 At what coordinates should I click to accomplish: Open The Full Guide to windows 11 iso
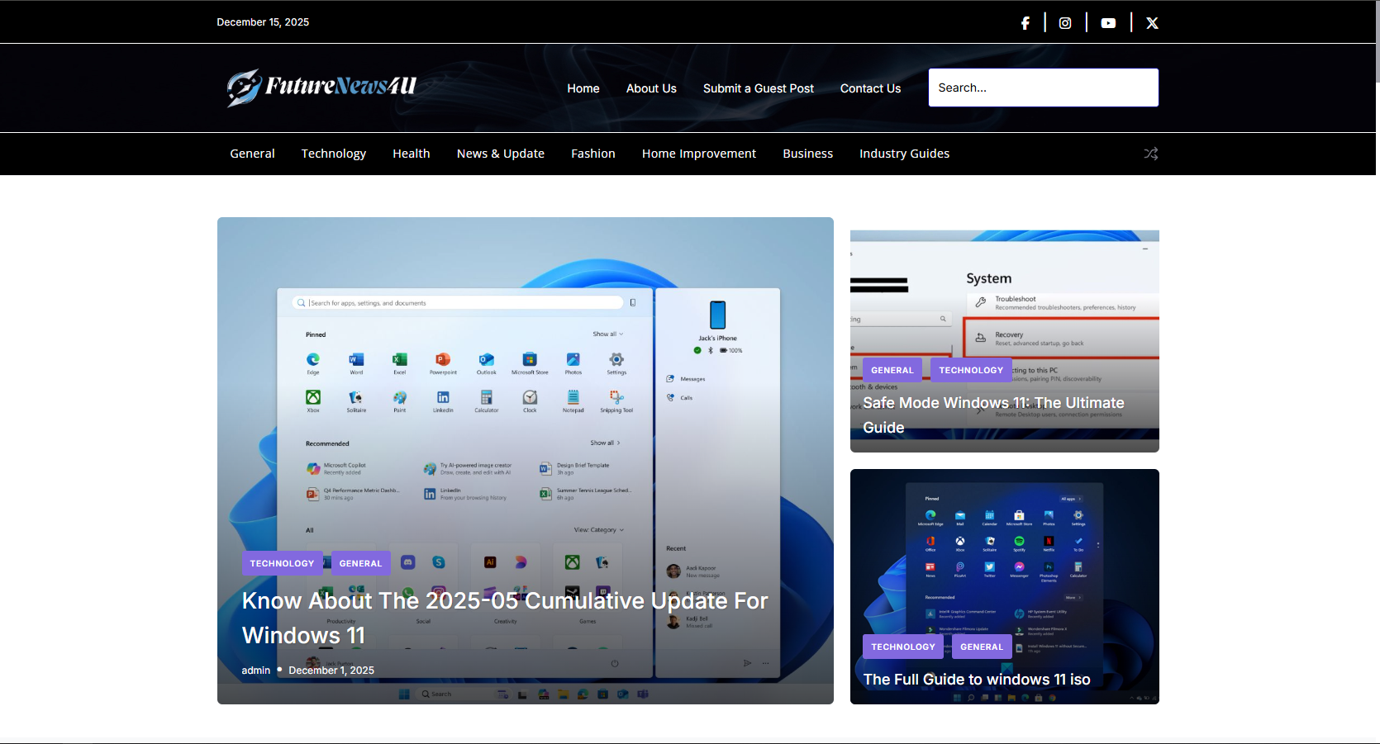click(977, 680)
